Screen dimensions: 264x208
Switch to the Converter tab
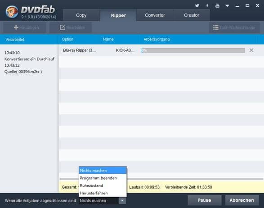pos(155,15)
